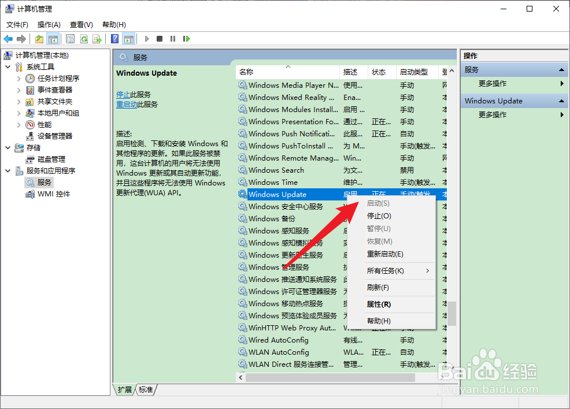The height and width of the screenshot is (409, 570).
Task: Select 计算机管理(本地) root node
Action: [x=42, y=55]
